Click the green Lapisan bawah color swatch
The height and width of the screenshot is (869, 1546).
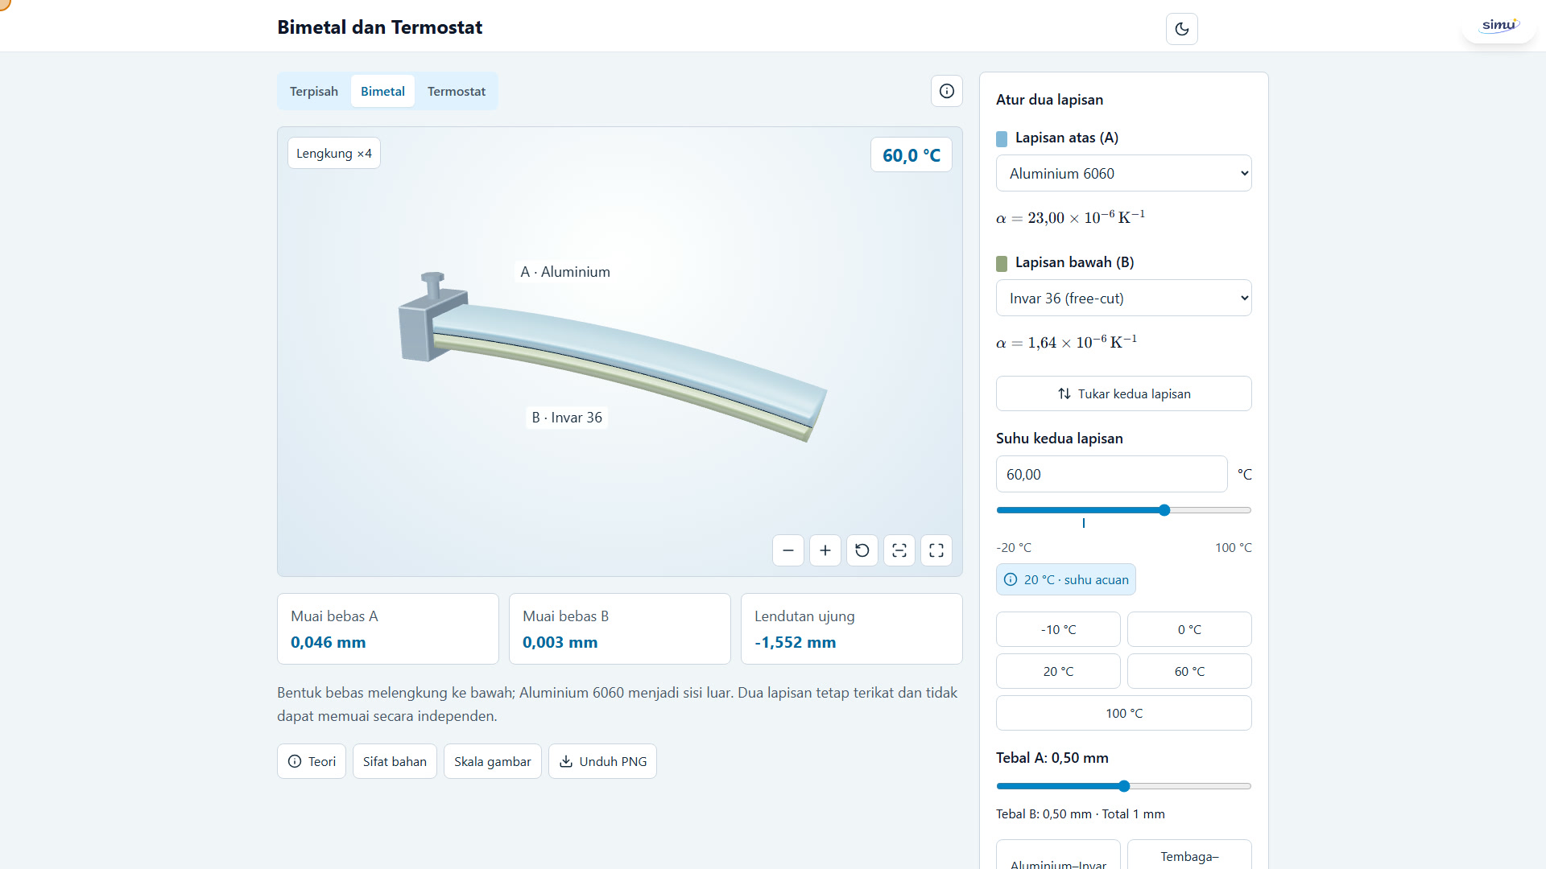[x=1002, y=263]
